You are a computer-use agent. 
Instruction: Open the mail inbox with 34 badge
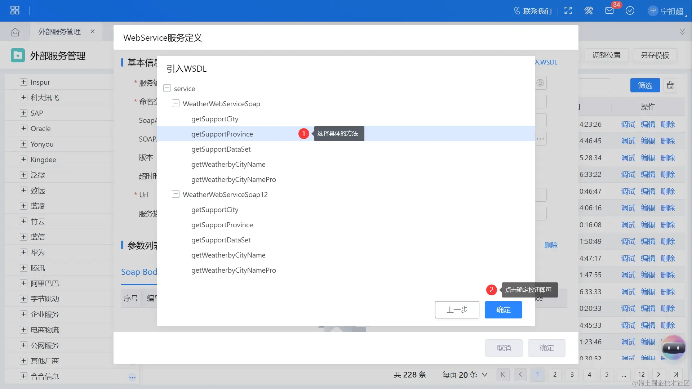(609, 11)
